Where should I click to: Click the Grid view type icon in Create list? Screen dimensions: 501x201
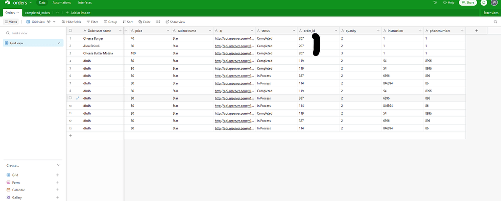(9, 175)
